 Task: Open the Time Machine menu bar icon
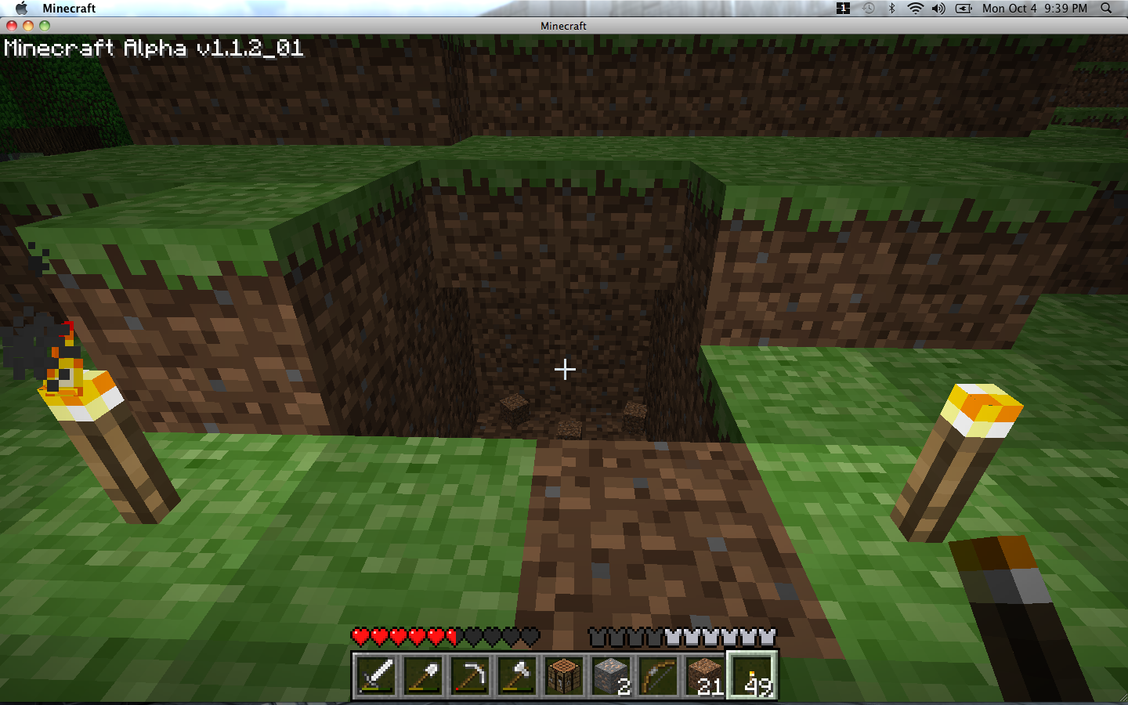[x=868, y=8]
